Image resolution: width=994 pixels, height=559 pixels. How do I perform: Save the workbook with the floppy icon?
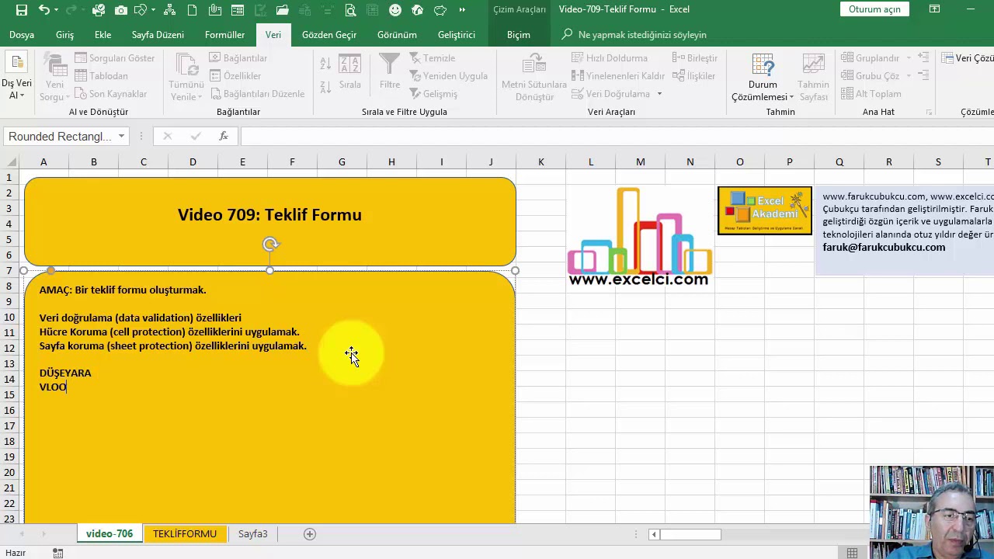[22, 10]
